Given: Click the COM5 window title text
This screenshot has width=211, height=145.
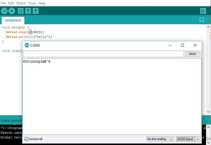Looking at the screenshot, I should pyautogui.click(x=35, y=45).
